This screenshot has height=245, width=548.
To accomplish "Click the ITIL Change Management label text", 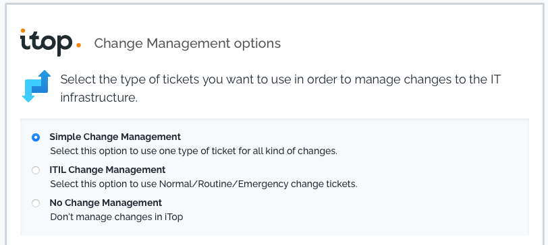I will click(107, 170).
